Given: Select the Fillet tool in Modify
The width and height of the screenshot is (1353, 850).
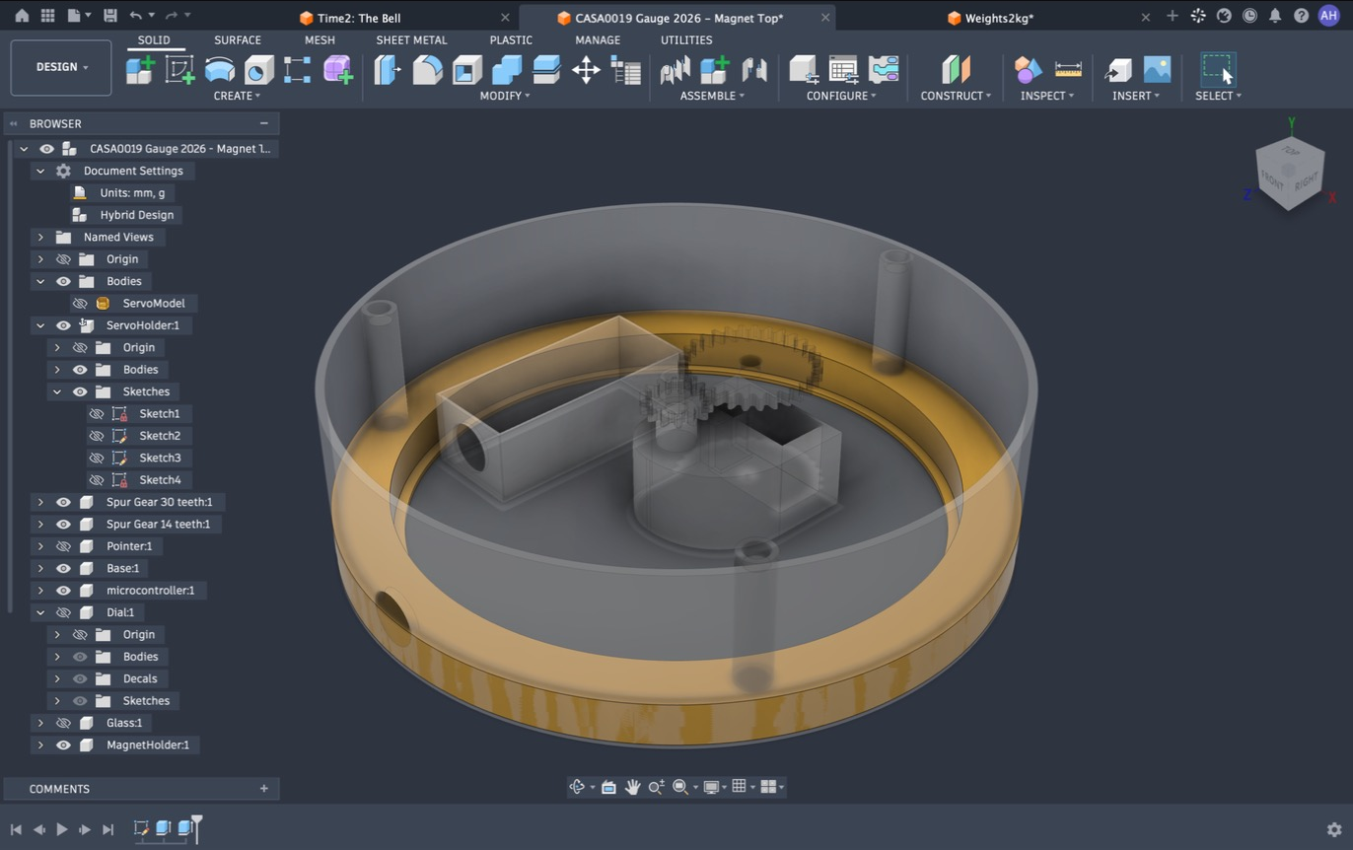Looking at the screenshot, I should point(427,69).
